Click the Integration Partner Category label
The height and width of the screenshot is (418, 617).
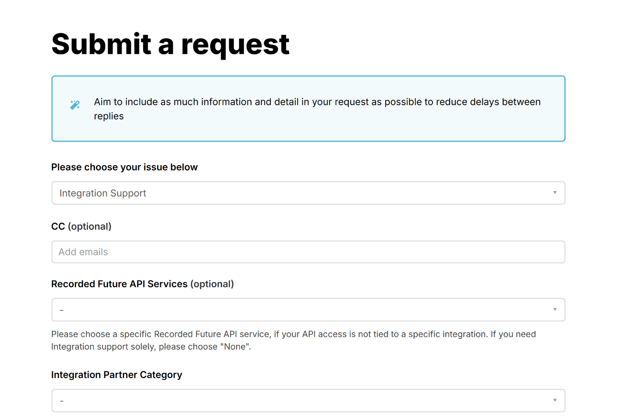[x=116, y=374]
